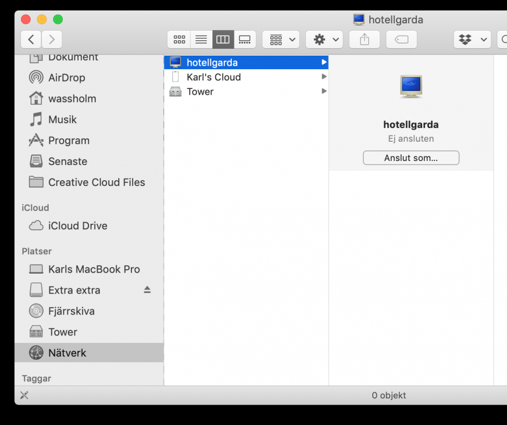This screenshot has width=507, height=425.
Task: Click the tools icon in status bar
Action: (x=24, y=395)
